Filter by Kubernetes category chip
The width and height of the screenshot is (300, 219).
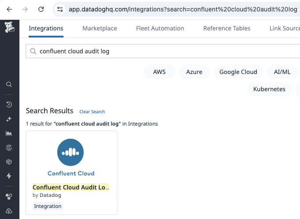[x=269, y=89]
